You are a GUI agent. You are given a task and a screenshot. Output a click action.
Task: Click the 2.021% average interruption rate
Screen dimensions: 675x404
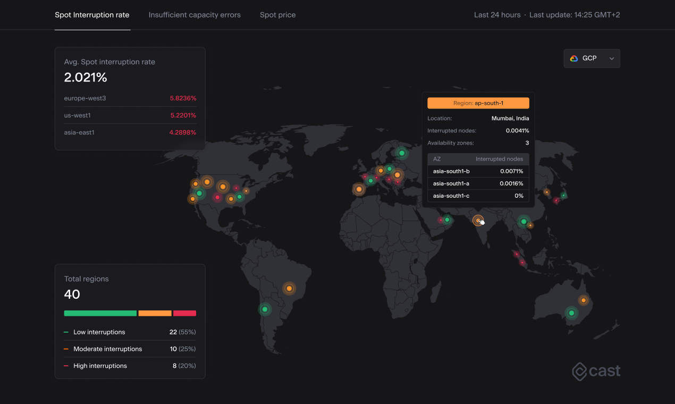click(86, 78)
